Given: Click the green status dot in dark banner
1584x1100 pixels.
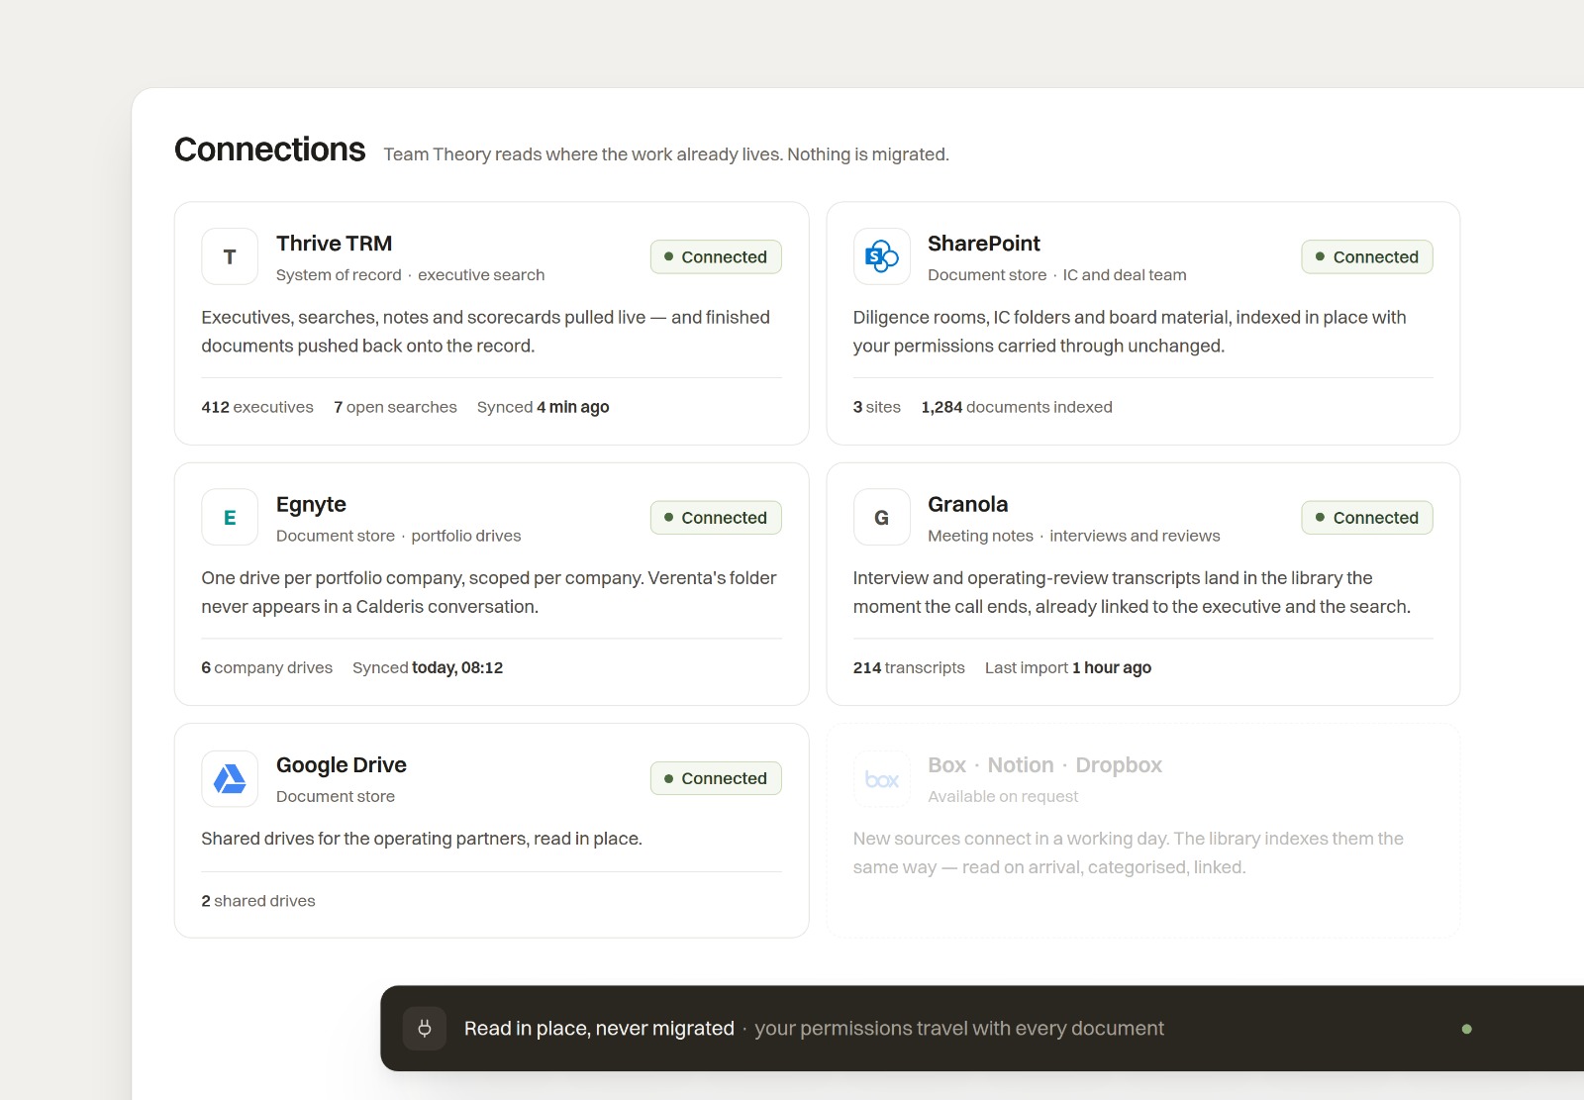Looking at the screenshot, I should click(x=1466, y=1029).
